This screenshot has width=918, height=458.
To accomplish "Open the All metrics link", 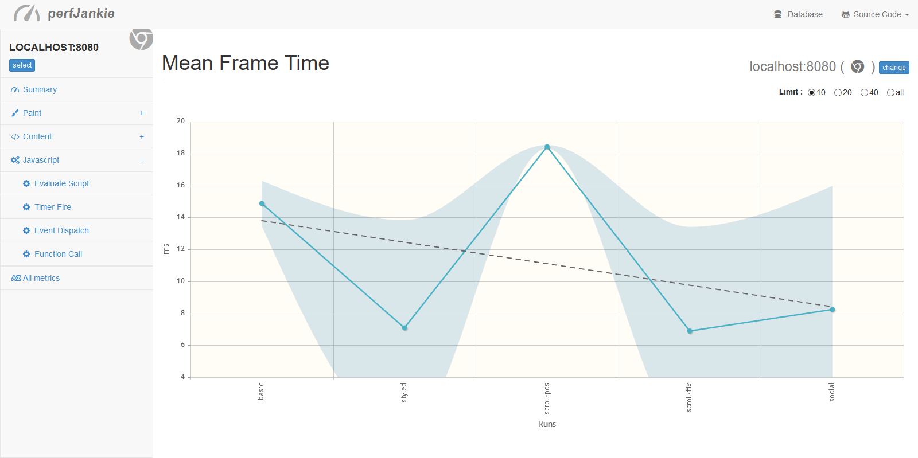I will click(x=36, y=278).
